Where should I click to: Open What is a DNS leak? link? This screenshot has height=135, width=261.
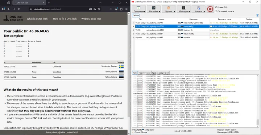[x=37, y=19]
